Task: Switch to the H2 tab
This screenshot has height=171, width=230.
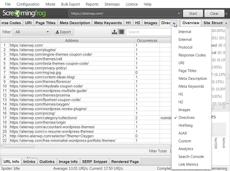Action: click(138, 23)
